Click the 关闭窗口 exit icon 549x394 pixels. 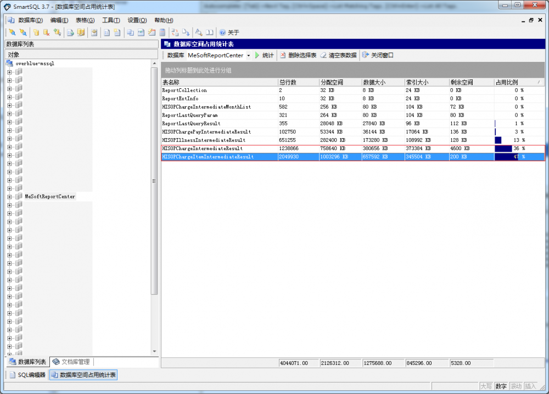[366, 55]
